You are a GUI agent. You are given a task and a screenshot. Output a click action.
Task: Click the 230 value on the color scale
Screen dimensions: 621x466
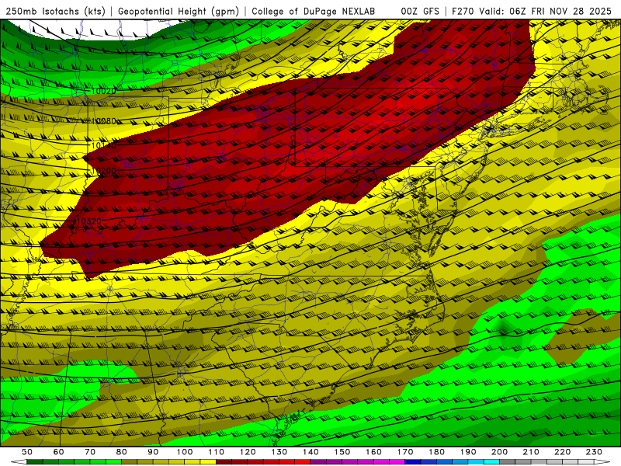click(594, 452)
